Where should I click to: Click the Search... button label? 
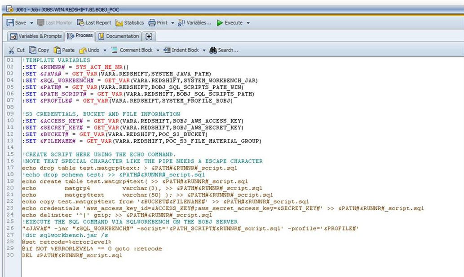point(228,50)
